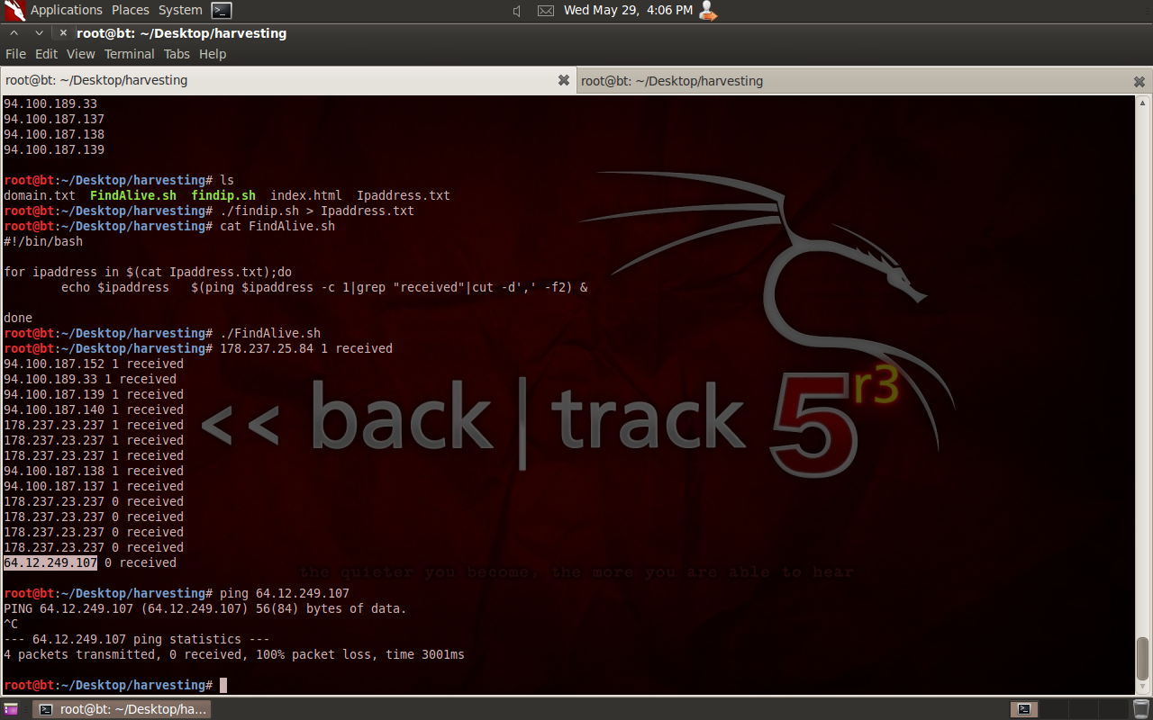Open the mail envelope indicator
Image resolution: width=1153 pixels, height=720 pixels.
[546, 11]
